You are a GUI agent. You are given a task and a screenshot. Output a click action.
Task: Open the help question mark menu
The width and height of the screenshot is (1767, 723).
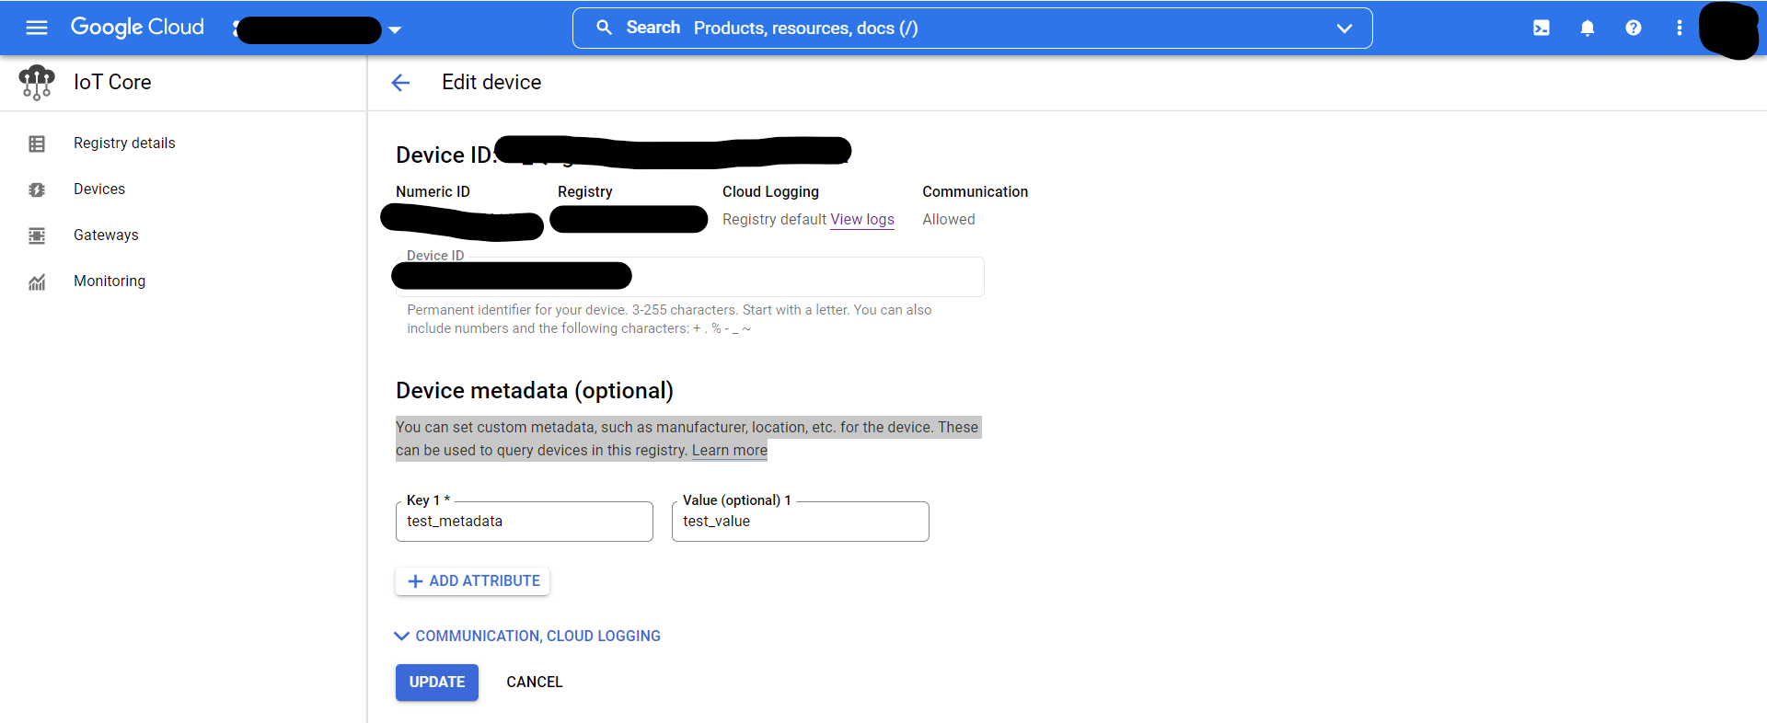1634,28
